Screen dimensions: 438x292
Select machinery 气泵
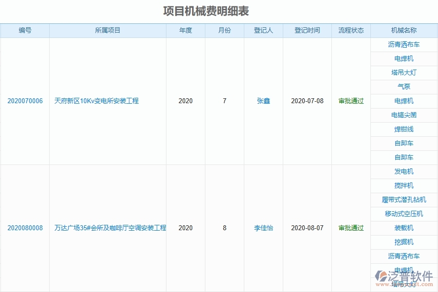tap(402, 87)
